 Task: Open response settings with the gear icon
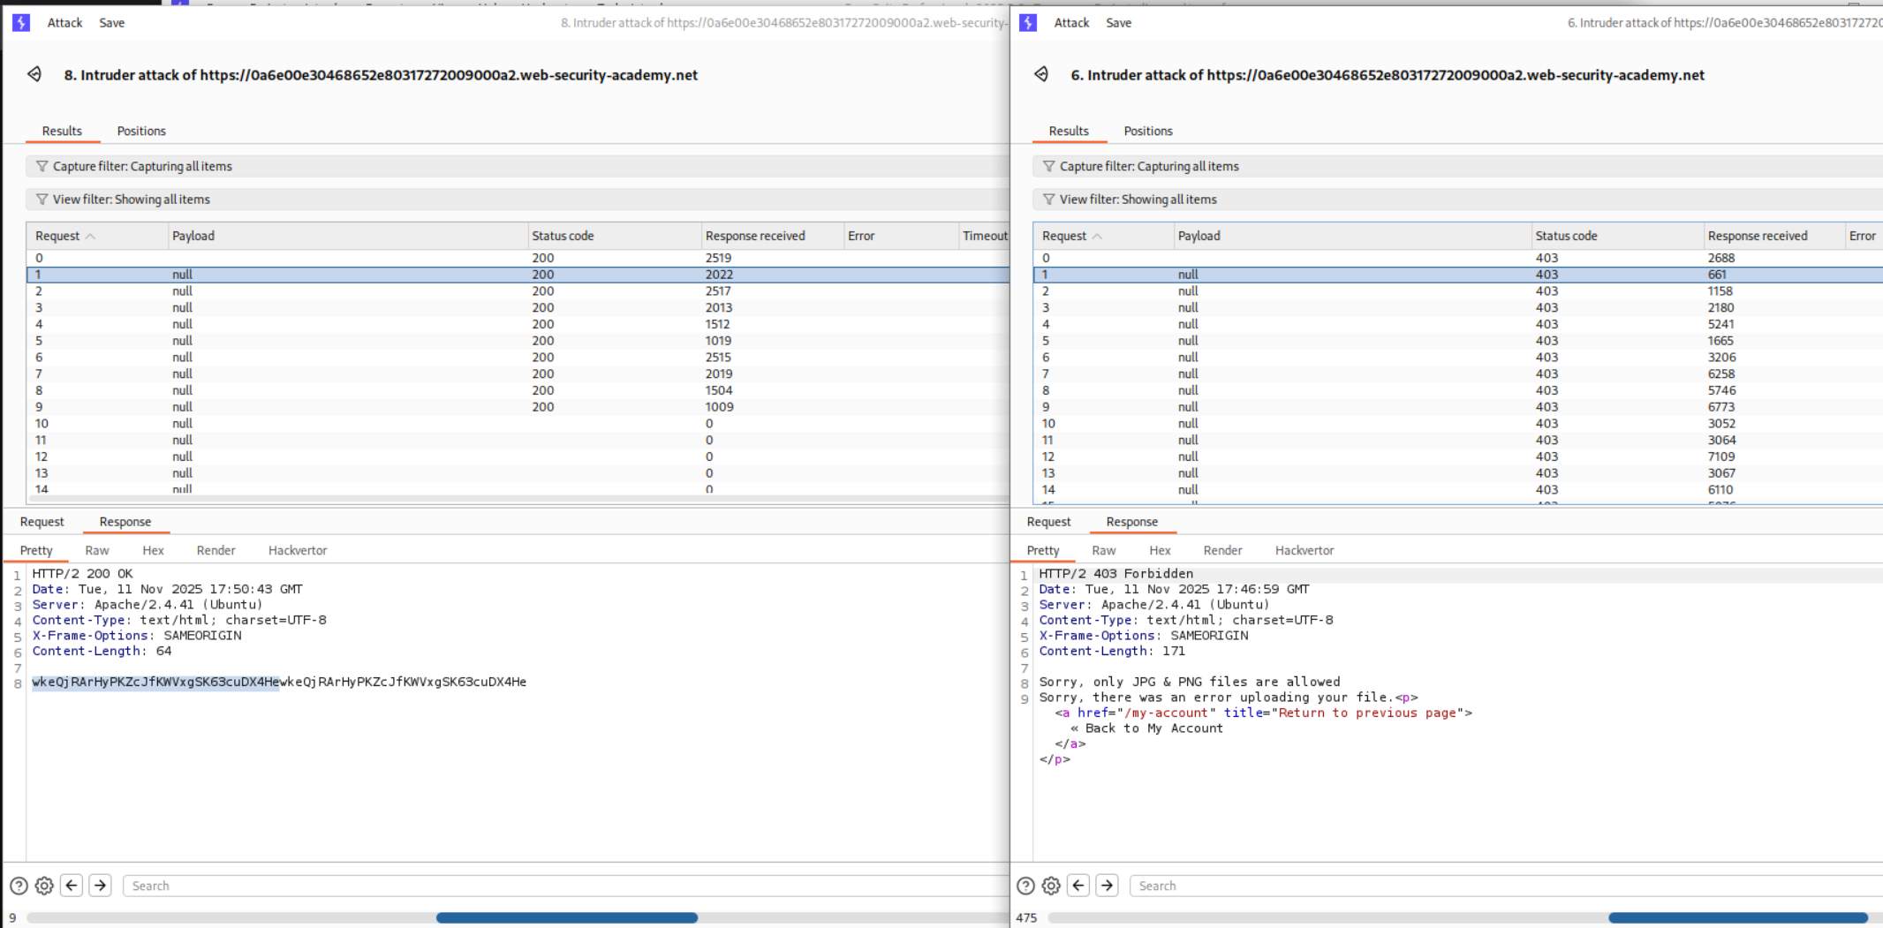coord(42,885)
